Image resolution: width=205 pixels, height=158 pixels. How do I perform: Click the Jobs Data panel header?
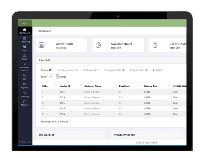111,60
